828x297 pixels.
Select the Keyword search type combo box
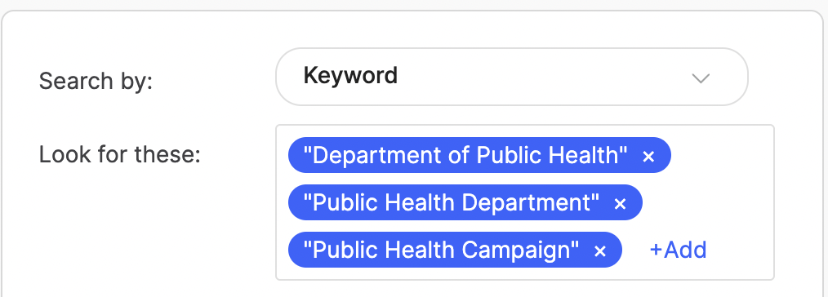pos(512,77)
